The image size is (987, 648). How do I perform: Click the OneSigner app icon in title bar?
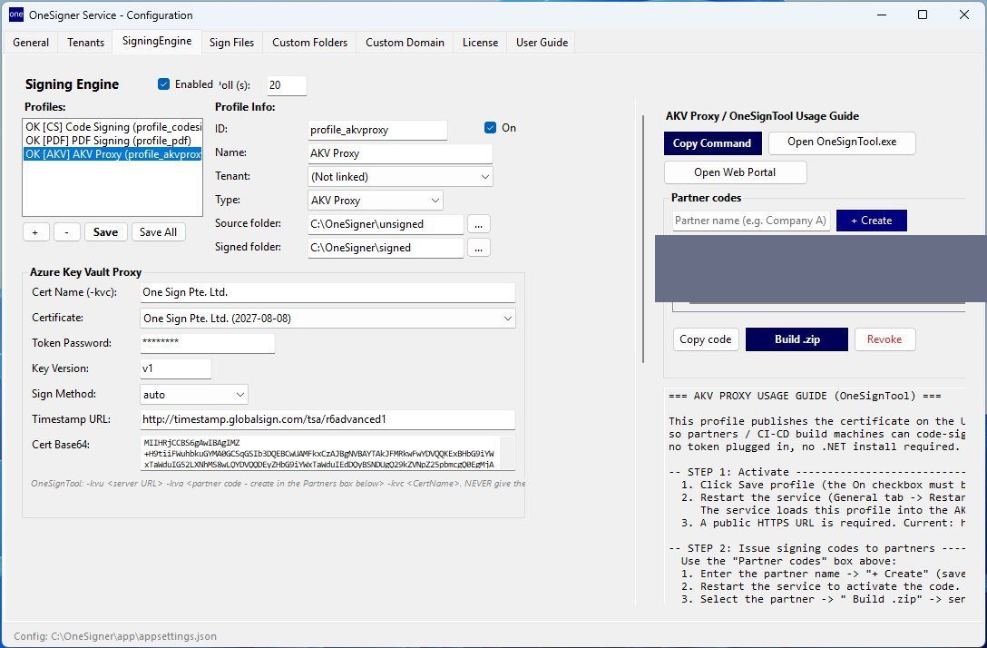pyautogui.click(x=15, y=15)
